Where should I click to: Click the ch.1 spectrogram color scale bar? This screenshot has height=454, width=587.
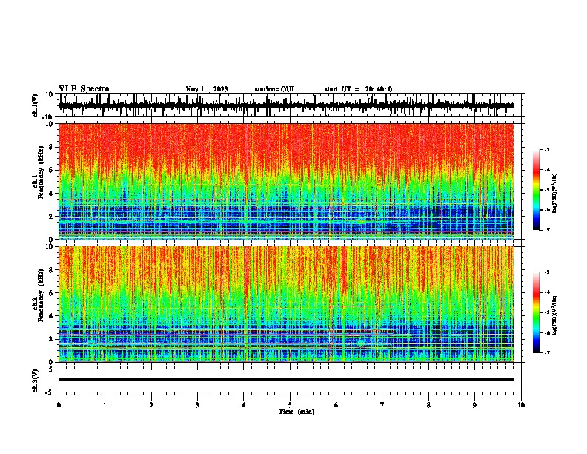[536, 190]
